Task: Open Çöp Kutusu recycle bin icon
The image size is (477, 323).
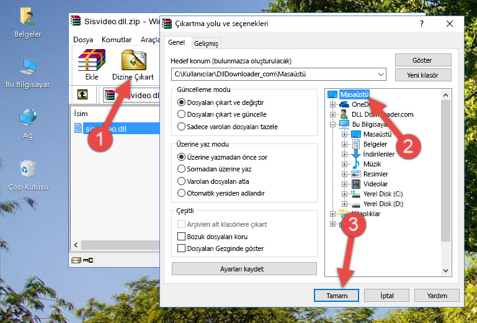Action: click(28, 175)
